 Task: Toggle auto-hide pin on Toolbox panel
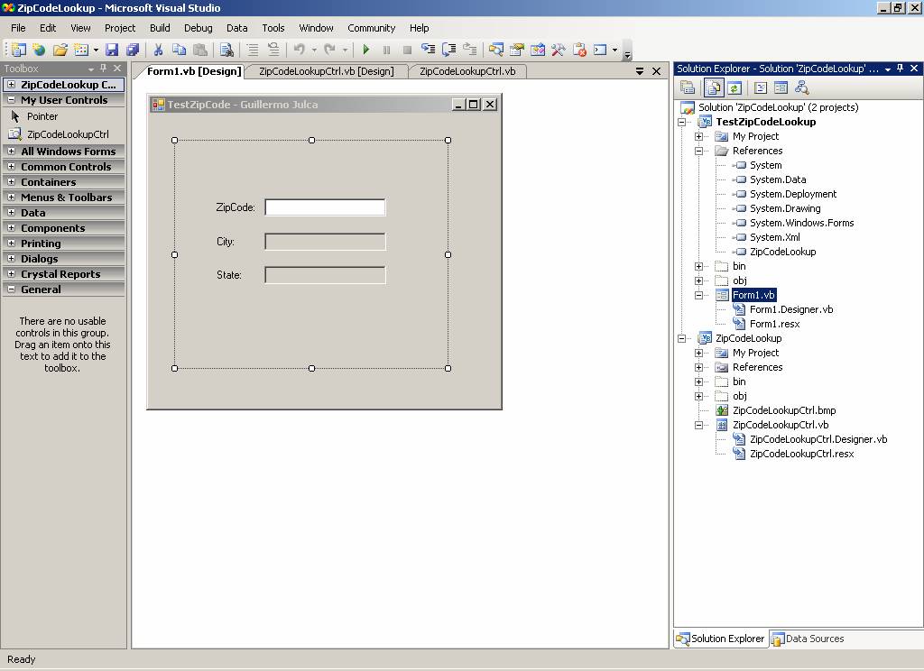pyautogui.click(x=104, y=69)
